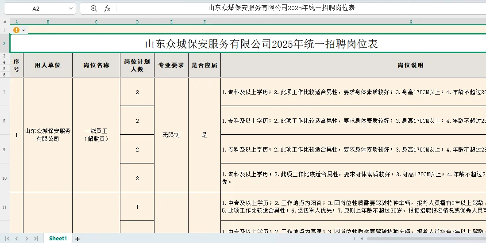Click the horizontal scrollbar left arrow

tap(362, 239)
